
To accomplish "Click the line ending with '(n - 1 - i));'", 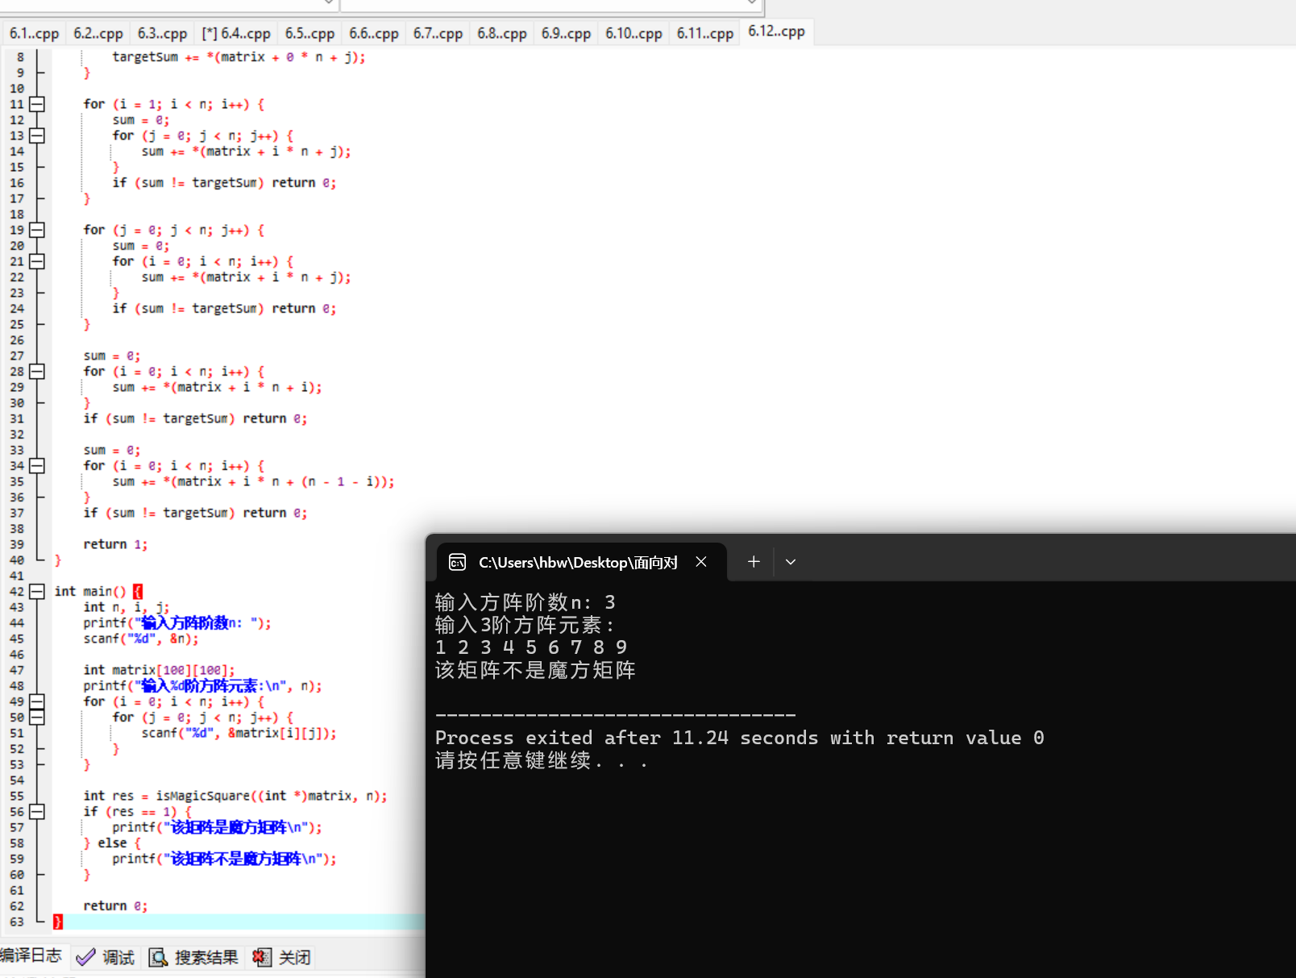I will pos(253,481).
